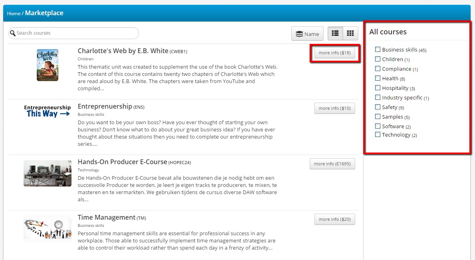Open the Time Management course title

click(x=106, y=217)
